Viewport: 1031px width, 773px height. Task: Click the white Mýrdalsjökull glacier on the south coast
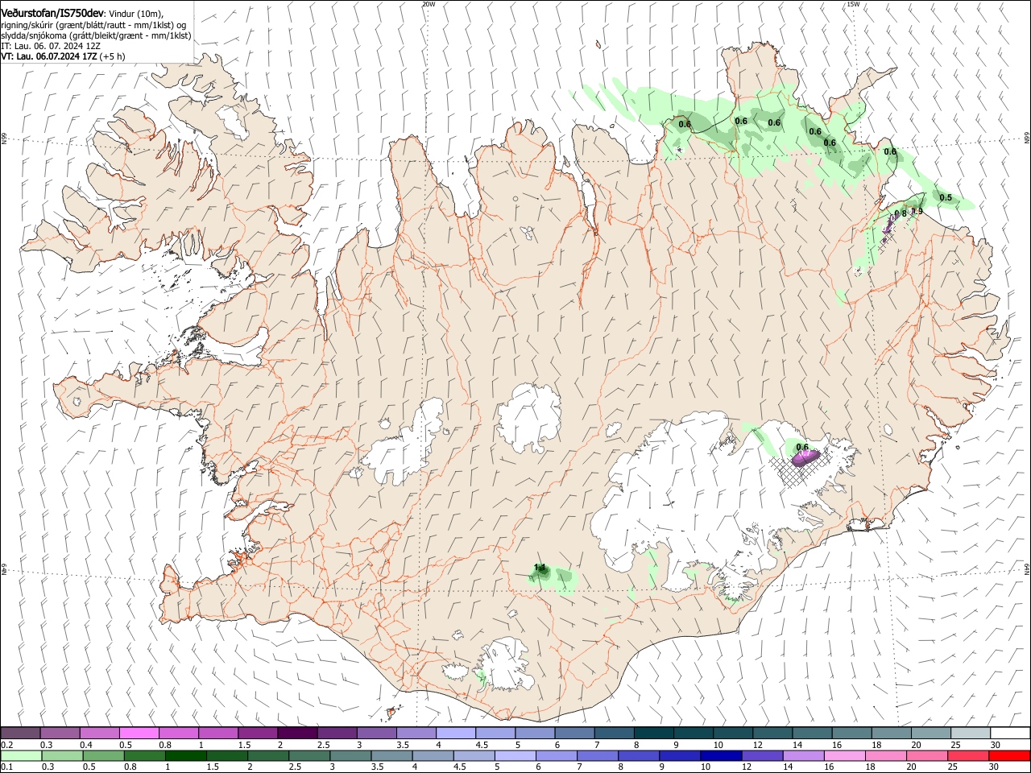pyautogui.click(x=506, y=664)
